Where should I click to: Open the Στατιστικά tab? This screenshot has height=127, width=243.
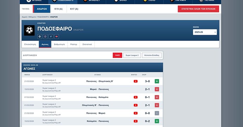[x=87, y=45]
